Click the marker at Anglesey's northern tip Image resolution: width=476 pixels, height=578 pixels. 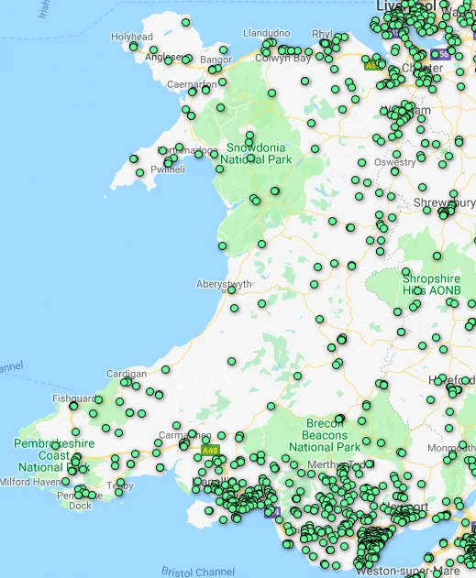185,23
